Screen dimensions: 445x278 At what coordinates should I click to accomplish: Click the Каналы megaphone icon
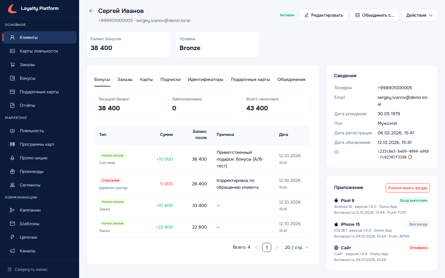(x=12, y=251)
